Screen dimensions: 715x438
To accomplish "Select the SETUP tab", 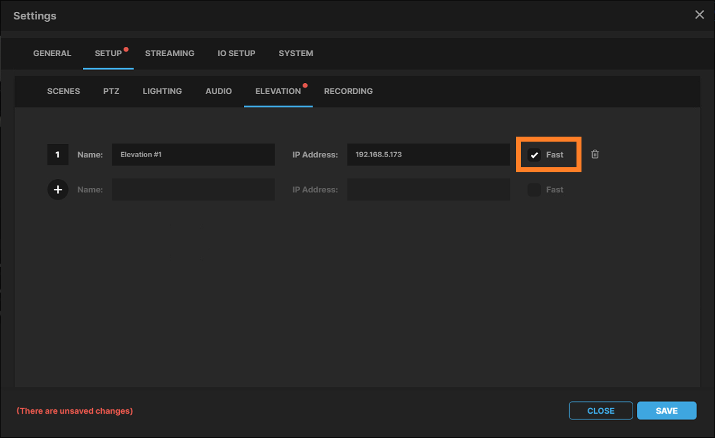I will [x=108, y=53].
